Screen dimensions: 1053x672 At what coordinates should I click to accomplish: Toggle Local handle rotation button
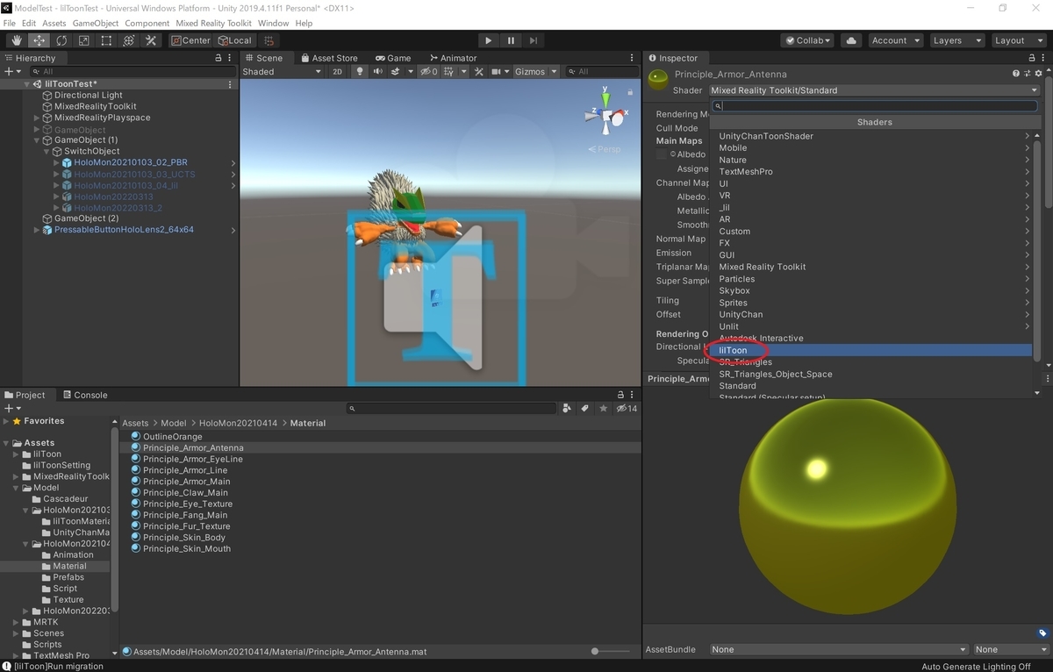(234, 40)
